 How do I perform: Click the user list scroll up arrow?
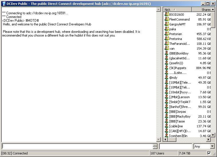point(213,9)
